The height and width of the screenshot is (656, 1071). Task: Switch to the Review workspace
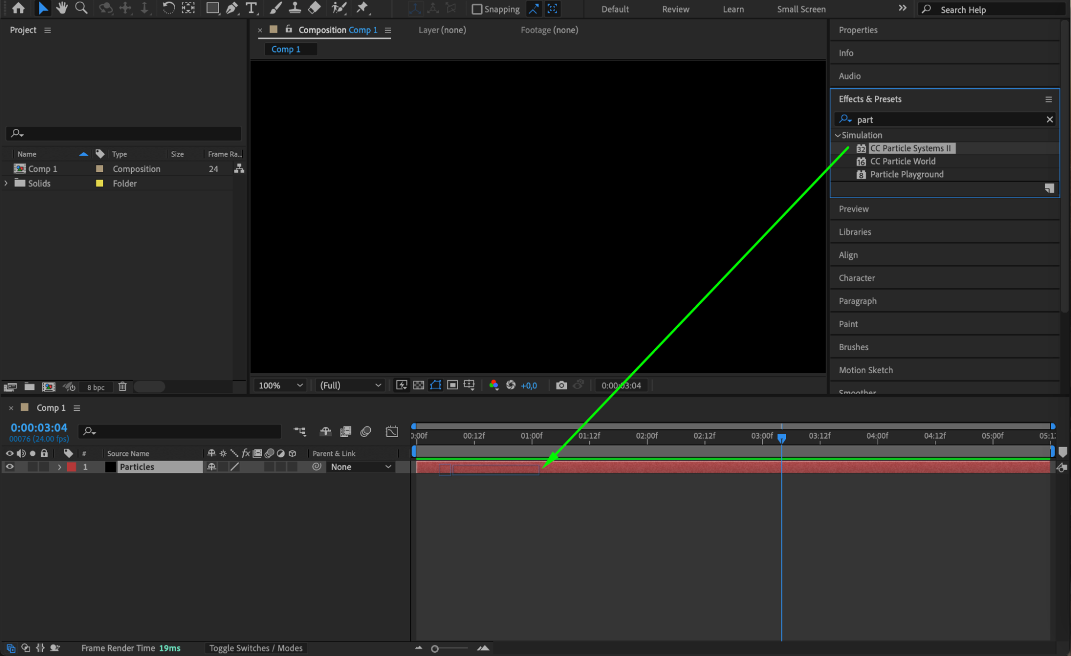(x=675, y=9)
